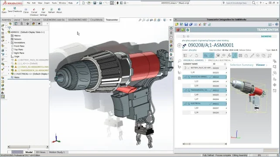Toggle checkmark on ELECTRICAL row
Screen dimensions: 280x157
tap(210, 104)
